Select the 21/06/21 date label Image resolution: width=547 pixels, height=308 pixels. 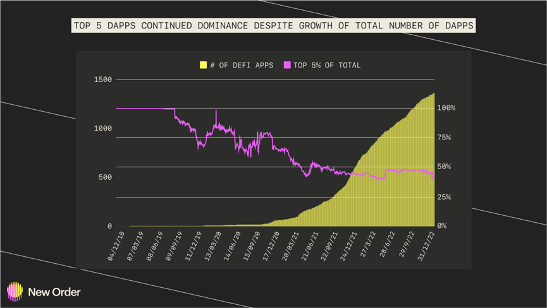(x=310, y=246)
